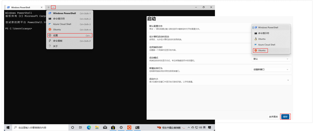The height and width of the screenshot is (131, 315).
Task: Pick 命令提示符 in the default profile list
Action: click(271, 33)
